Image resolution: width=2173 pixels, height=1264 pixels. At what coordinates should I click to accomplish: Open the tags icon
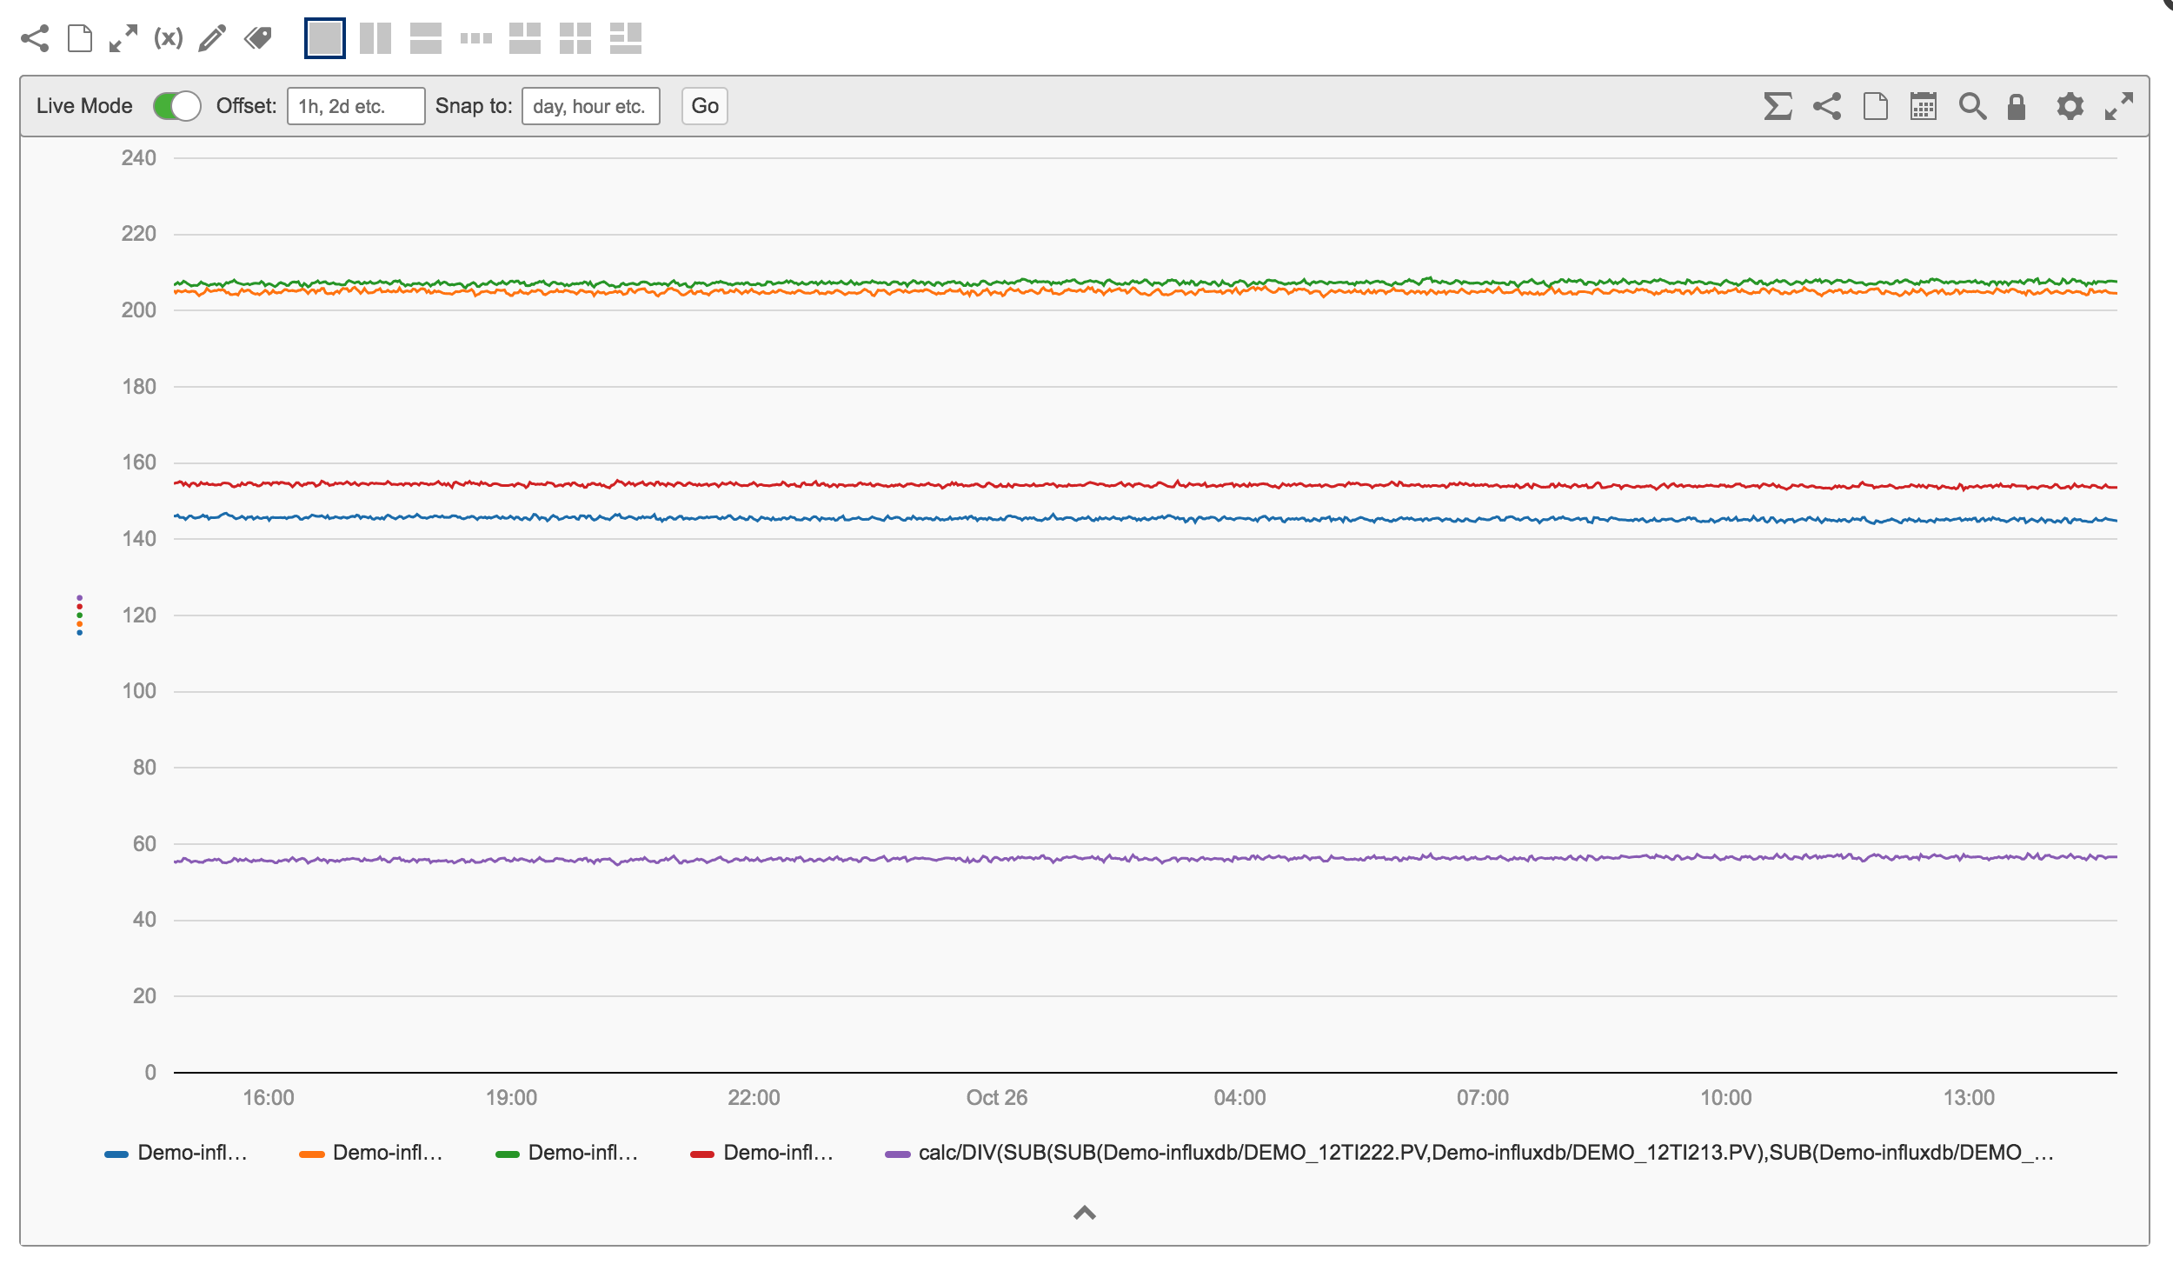coord(258,38)
